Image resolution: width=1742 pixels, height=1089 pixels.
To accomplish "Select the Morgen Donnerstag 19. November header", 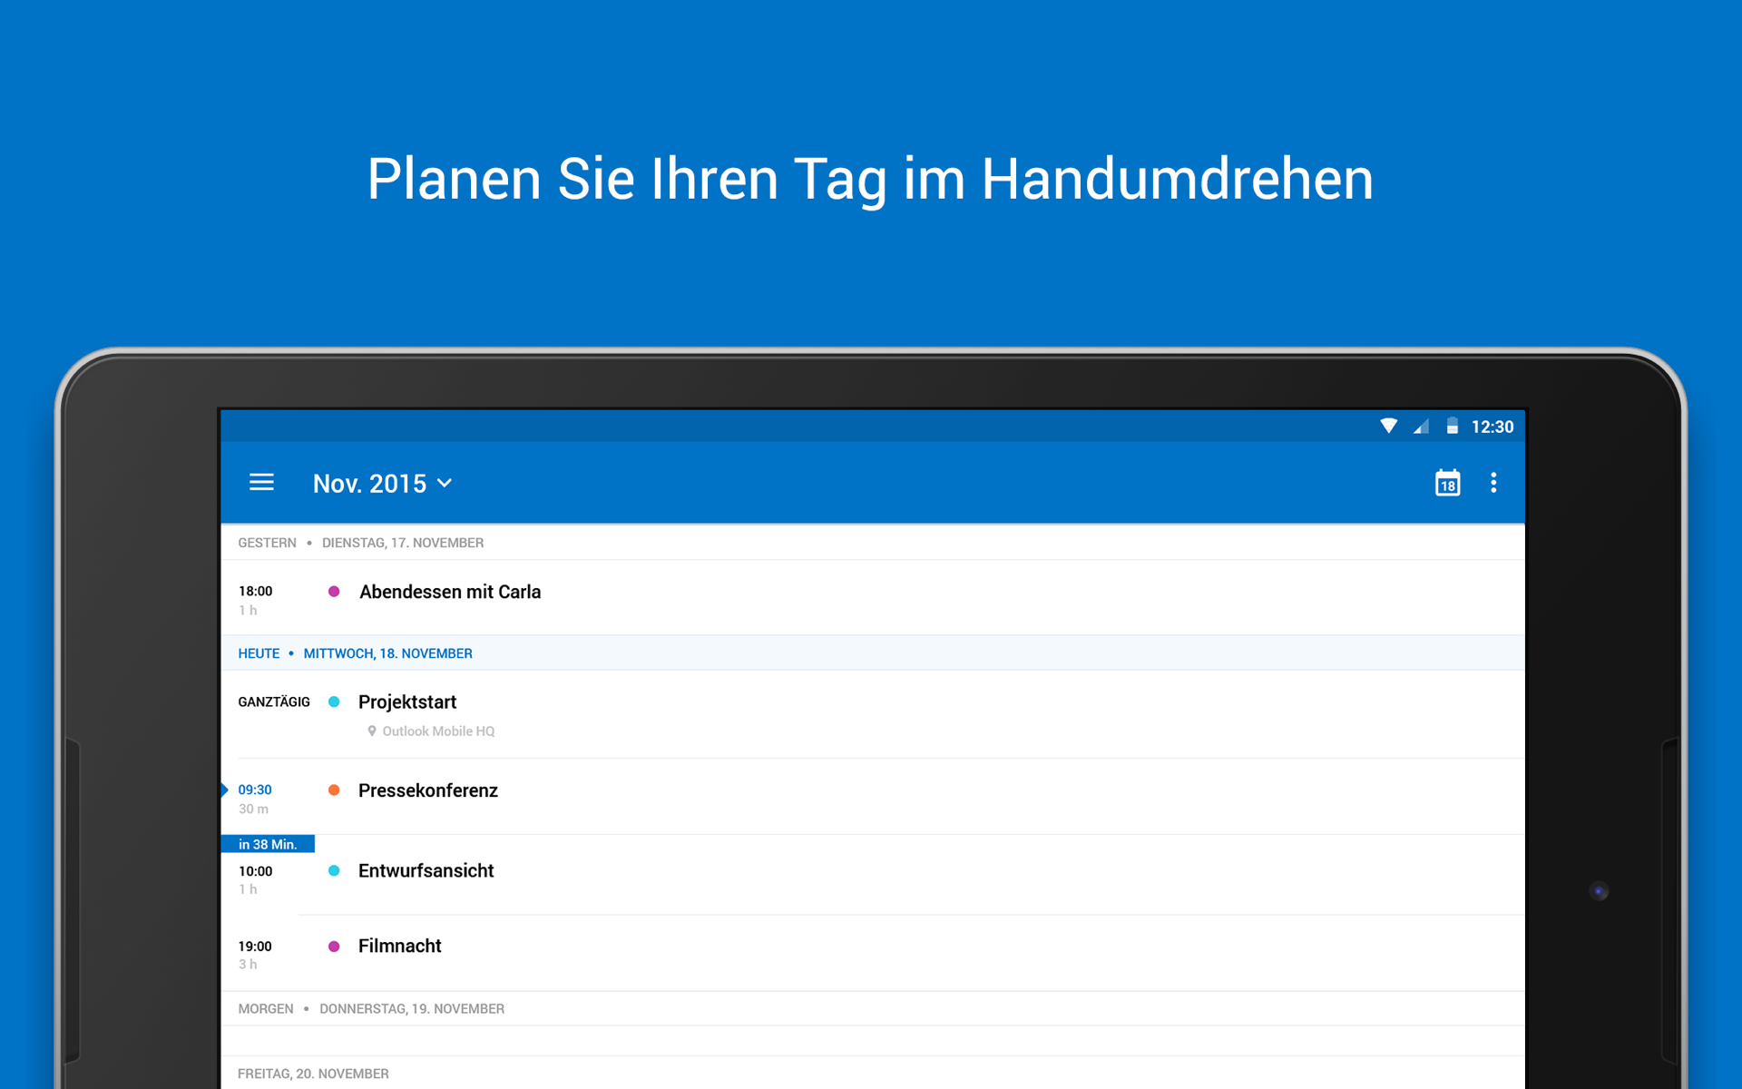I will click(370, 1008).
